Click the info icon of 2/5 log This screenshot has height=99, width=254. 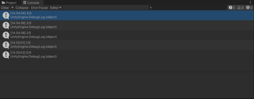point(6,35)
